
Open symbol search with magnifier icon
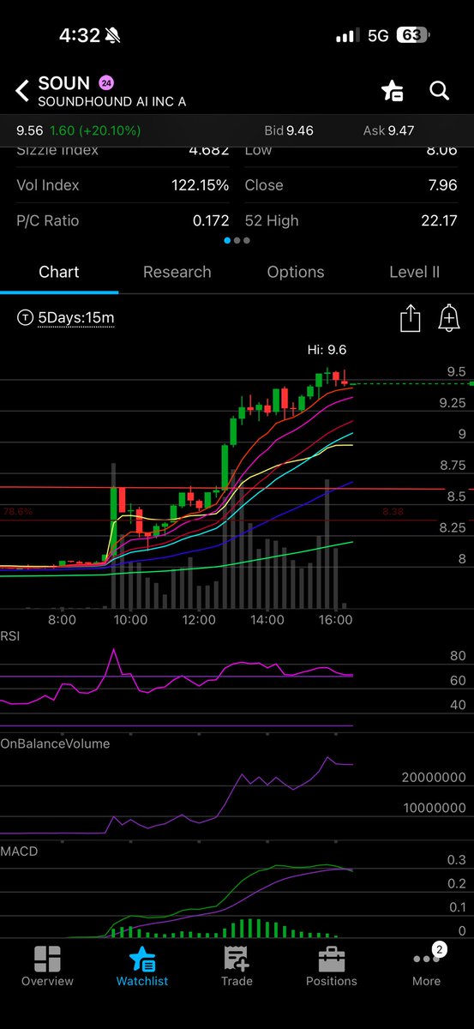coord(440,90)
